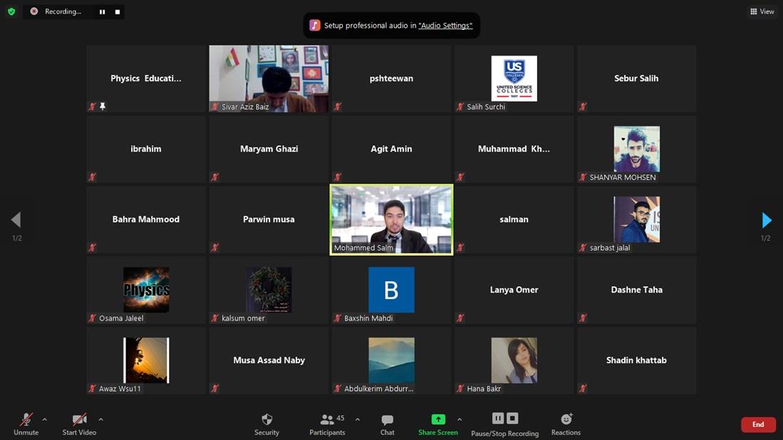The image size is (783, 440).
Task: Click the green Share Screen icon
Action: (x=438, y=419)
